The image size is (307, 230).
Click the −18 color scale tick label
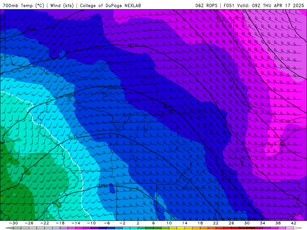60,223
